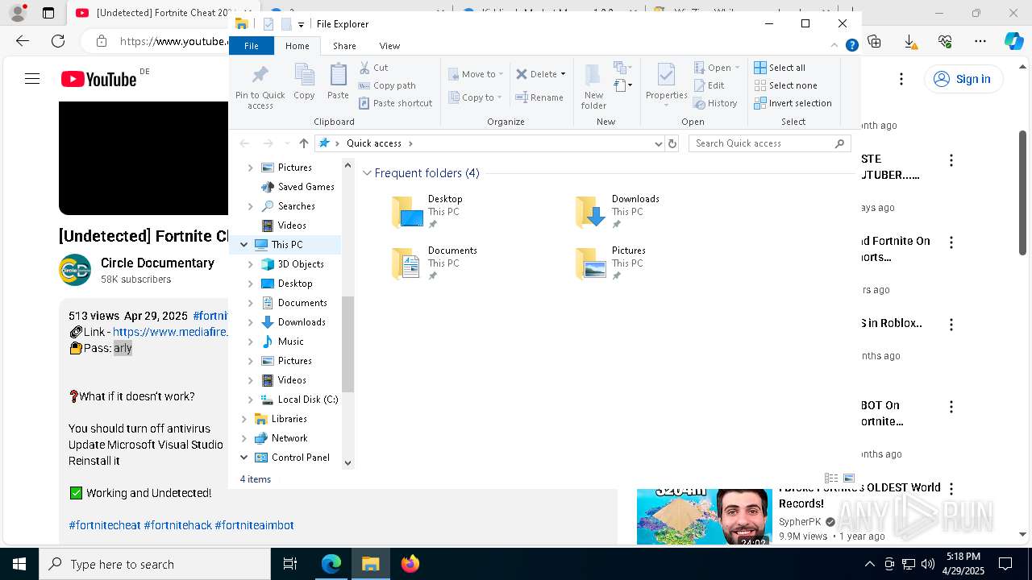Image resolution: width=1032 pixels, height=580 pixels.
Task: Open Task View on taskbar
Action: (x=290, y=565)
